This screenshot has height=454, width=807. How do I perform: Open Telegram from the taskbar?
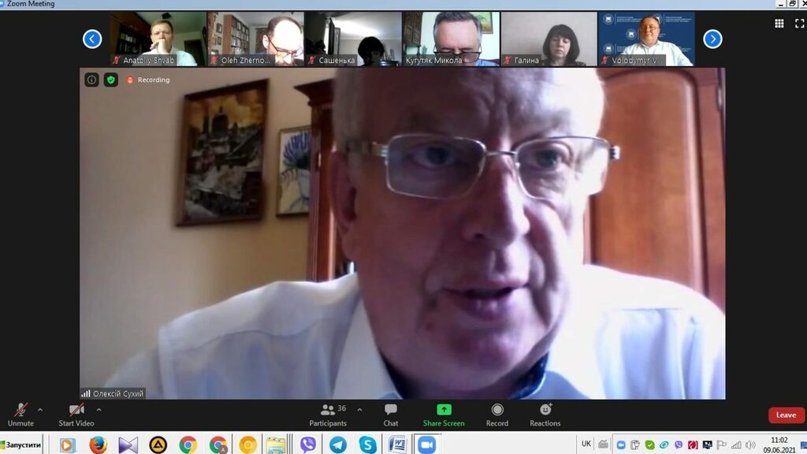click(338, 445)
